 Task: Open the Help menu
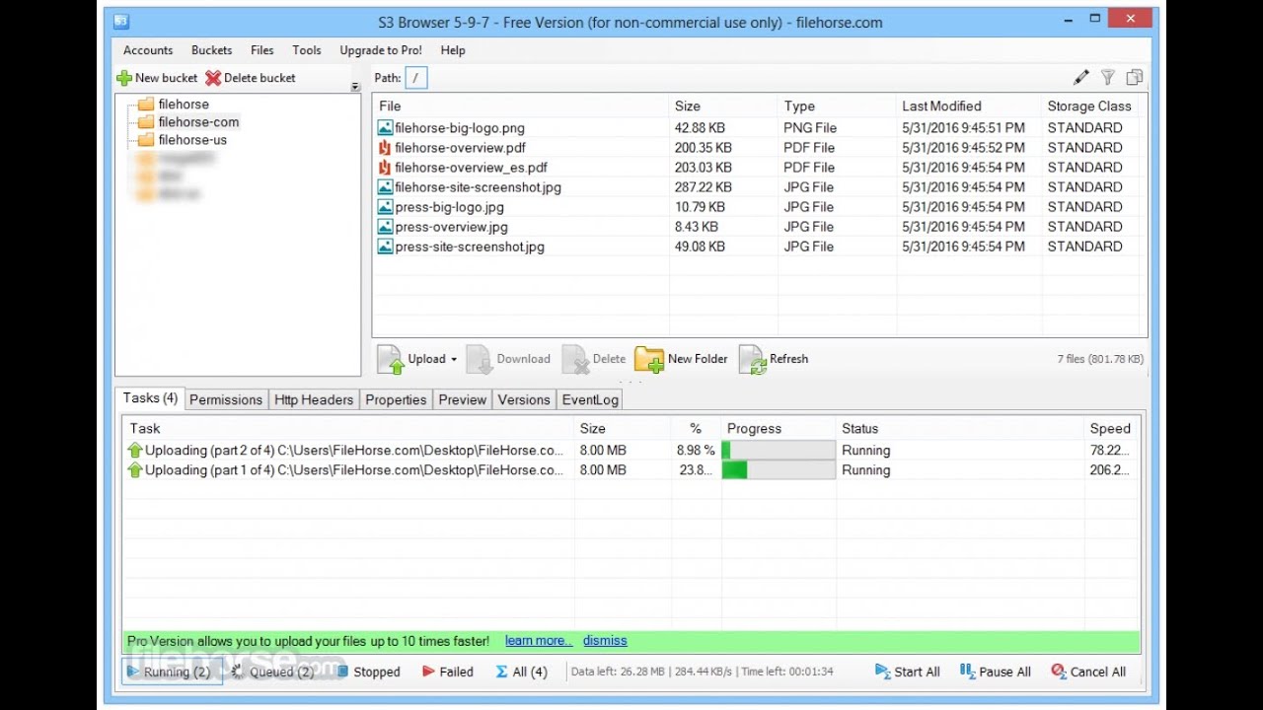pos(453,50)
